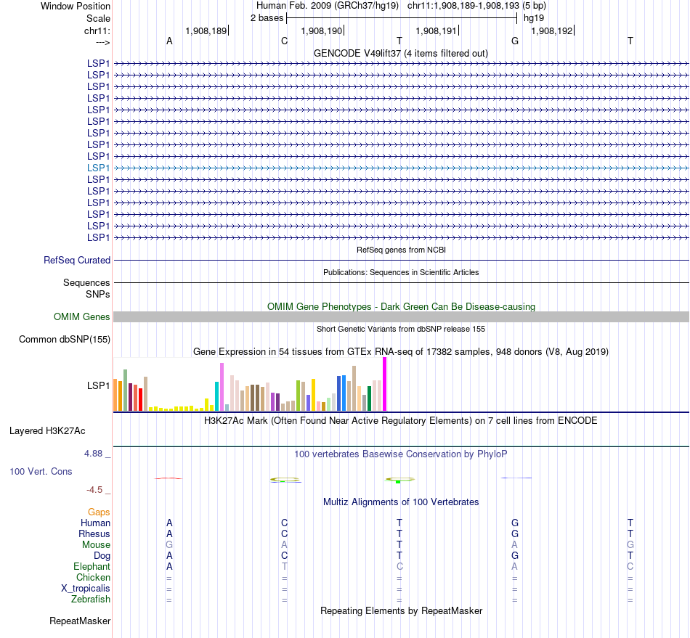The width and height of the screenshot is (690, 638).
Task: Click the SNPs track label
Action: click(x=98, y=294)
